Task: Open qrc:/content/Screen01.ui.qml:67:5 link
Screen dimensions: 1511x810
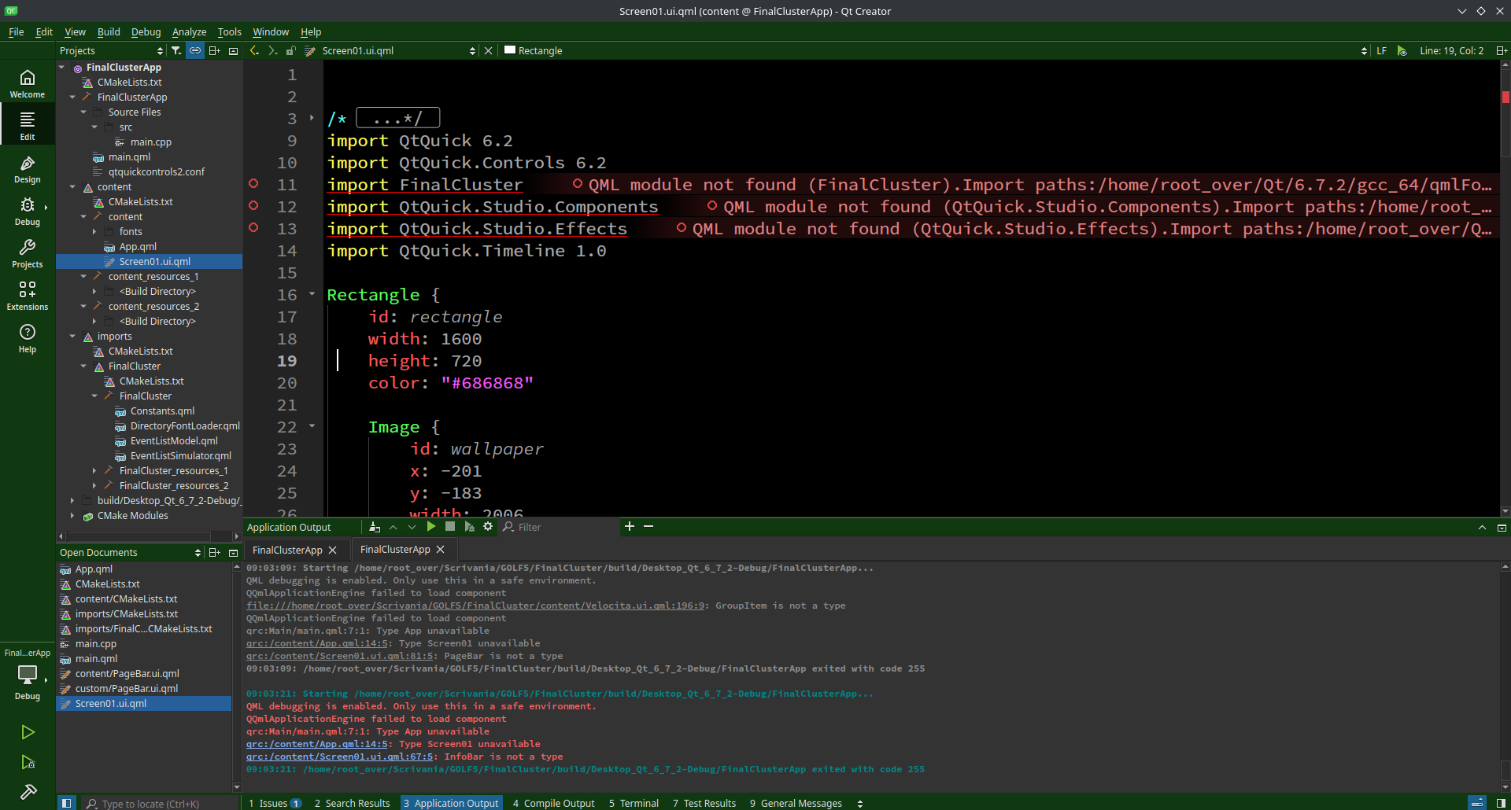Action: [x=340, y=757]
